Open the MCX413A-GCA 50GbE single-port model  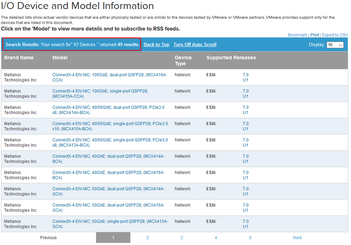(110, 224)
